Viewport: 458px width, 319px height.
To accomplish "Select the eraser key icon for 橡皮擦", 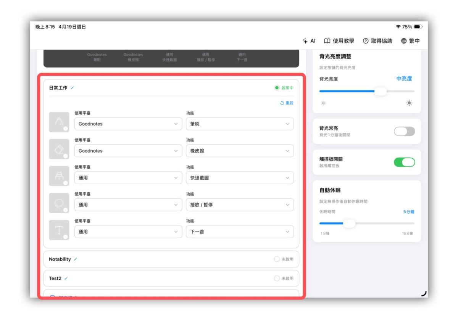I will point(59,149).
